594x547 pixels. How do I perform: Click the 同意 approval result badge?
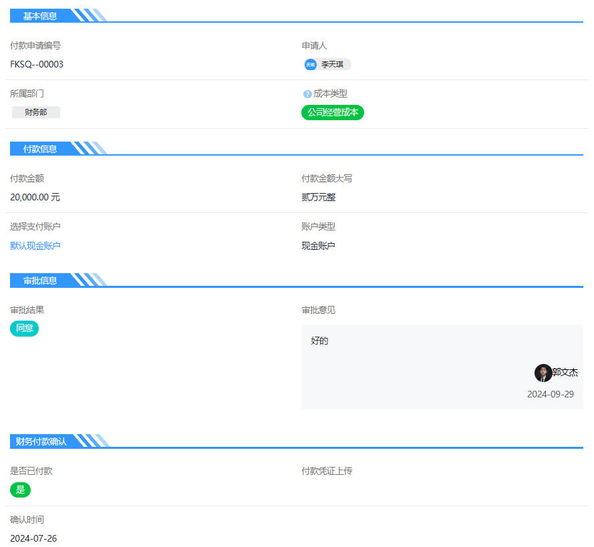click(x=25, y=329)
